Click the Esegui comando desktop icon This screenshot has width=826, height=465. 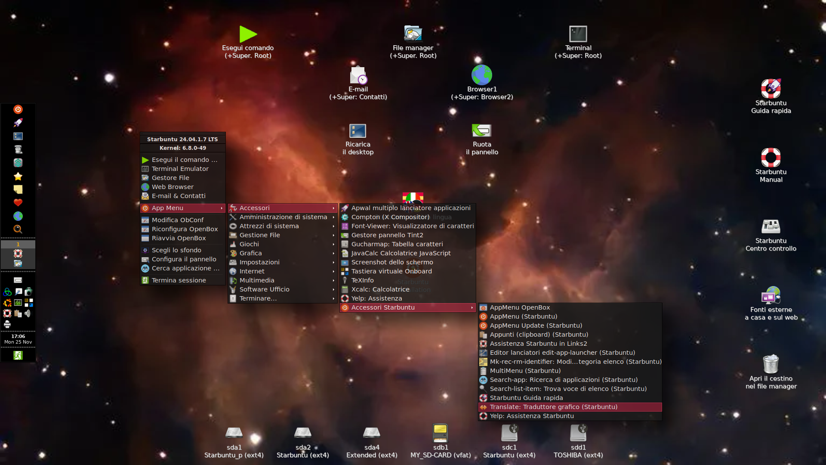click(x=248, y=42)
